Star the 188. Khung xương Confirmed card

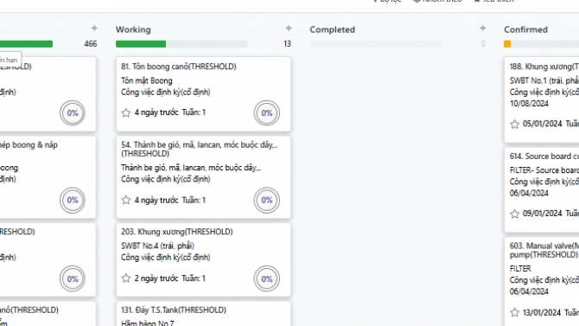pyautogui.click(x=514, y=125)
